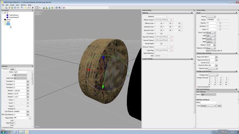Open the Material dropdown

tap(161, 16)
